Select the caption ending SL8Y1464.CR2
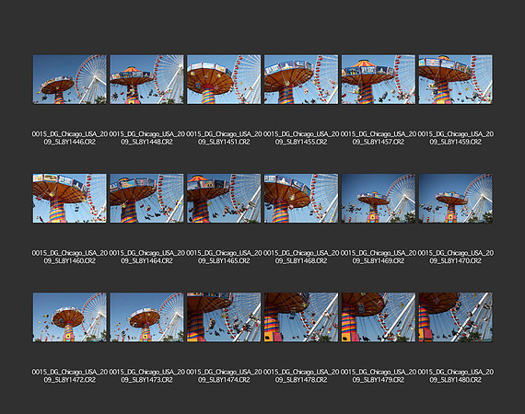This screenshot has height=414, width=525. [147, 257]
